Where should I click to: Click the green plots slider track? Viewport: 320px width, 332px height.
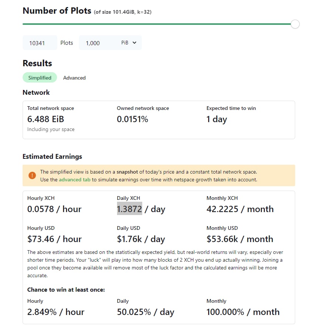[156, 24]
